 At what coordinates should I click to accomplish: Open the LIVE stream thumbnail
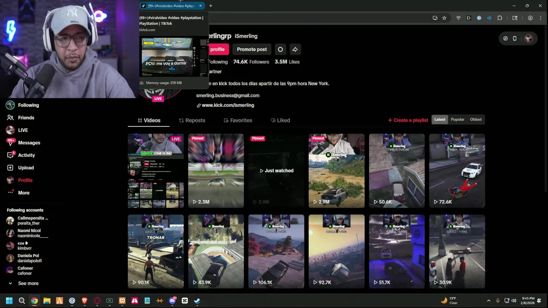tap(156, 171)
